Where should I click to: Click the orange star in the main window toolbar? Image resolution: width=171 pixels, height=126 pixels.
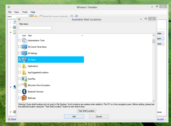[36, 16]
